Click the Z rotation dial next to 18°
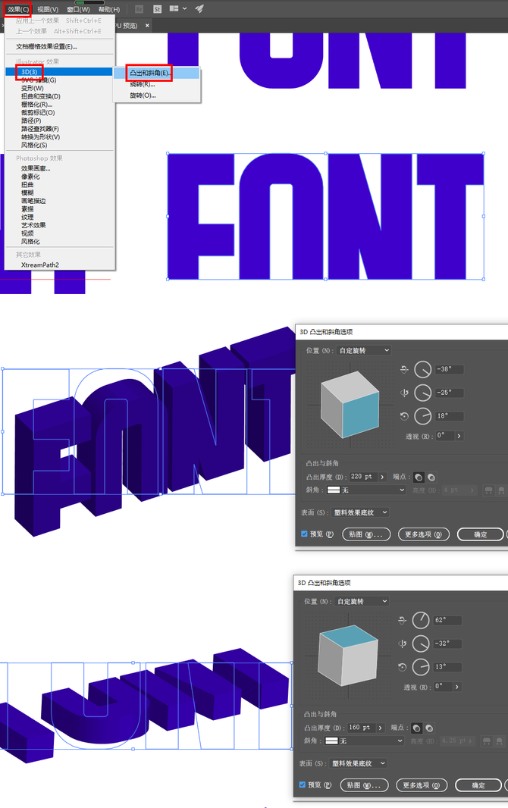Image resolution: width=508 pixels, height=808 pixels. [x=423, y=416]
